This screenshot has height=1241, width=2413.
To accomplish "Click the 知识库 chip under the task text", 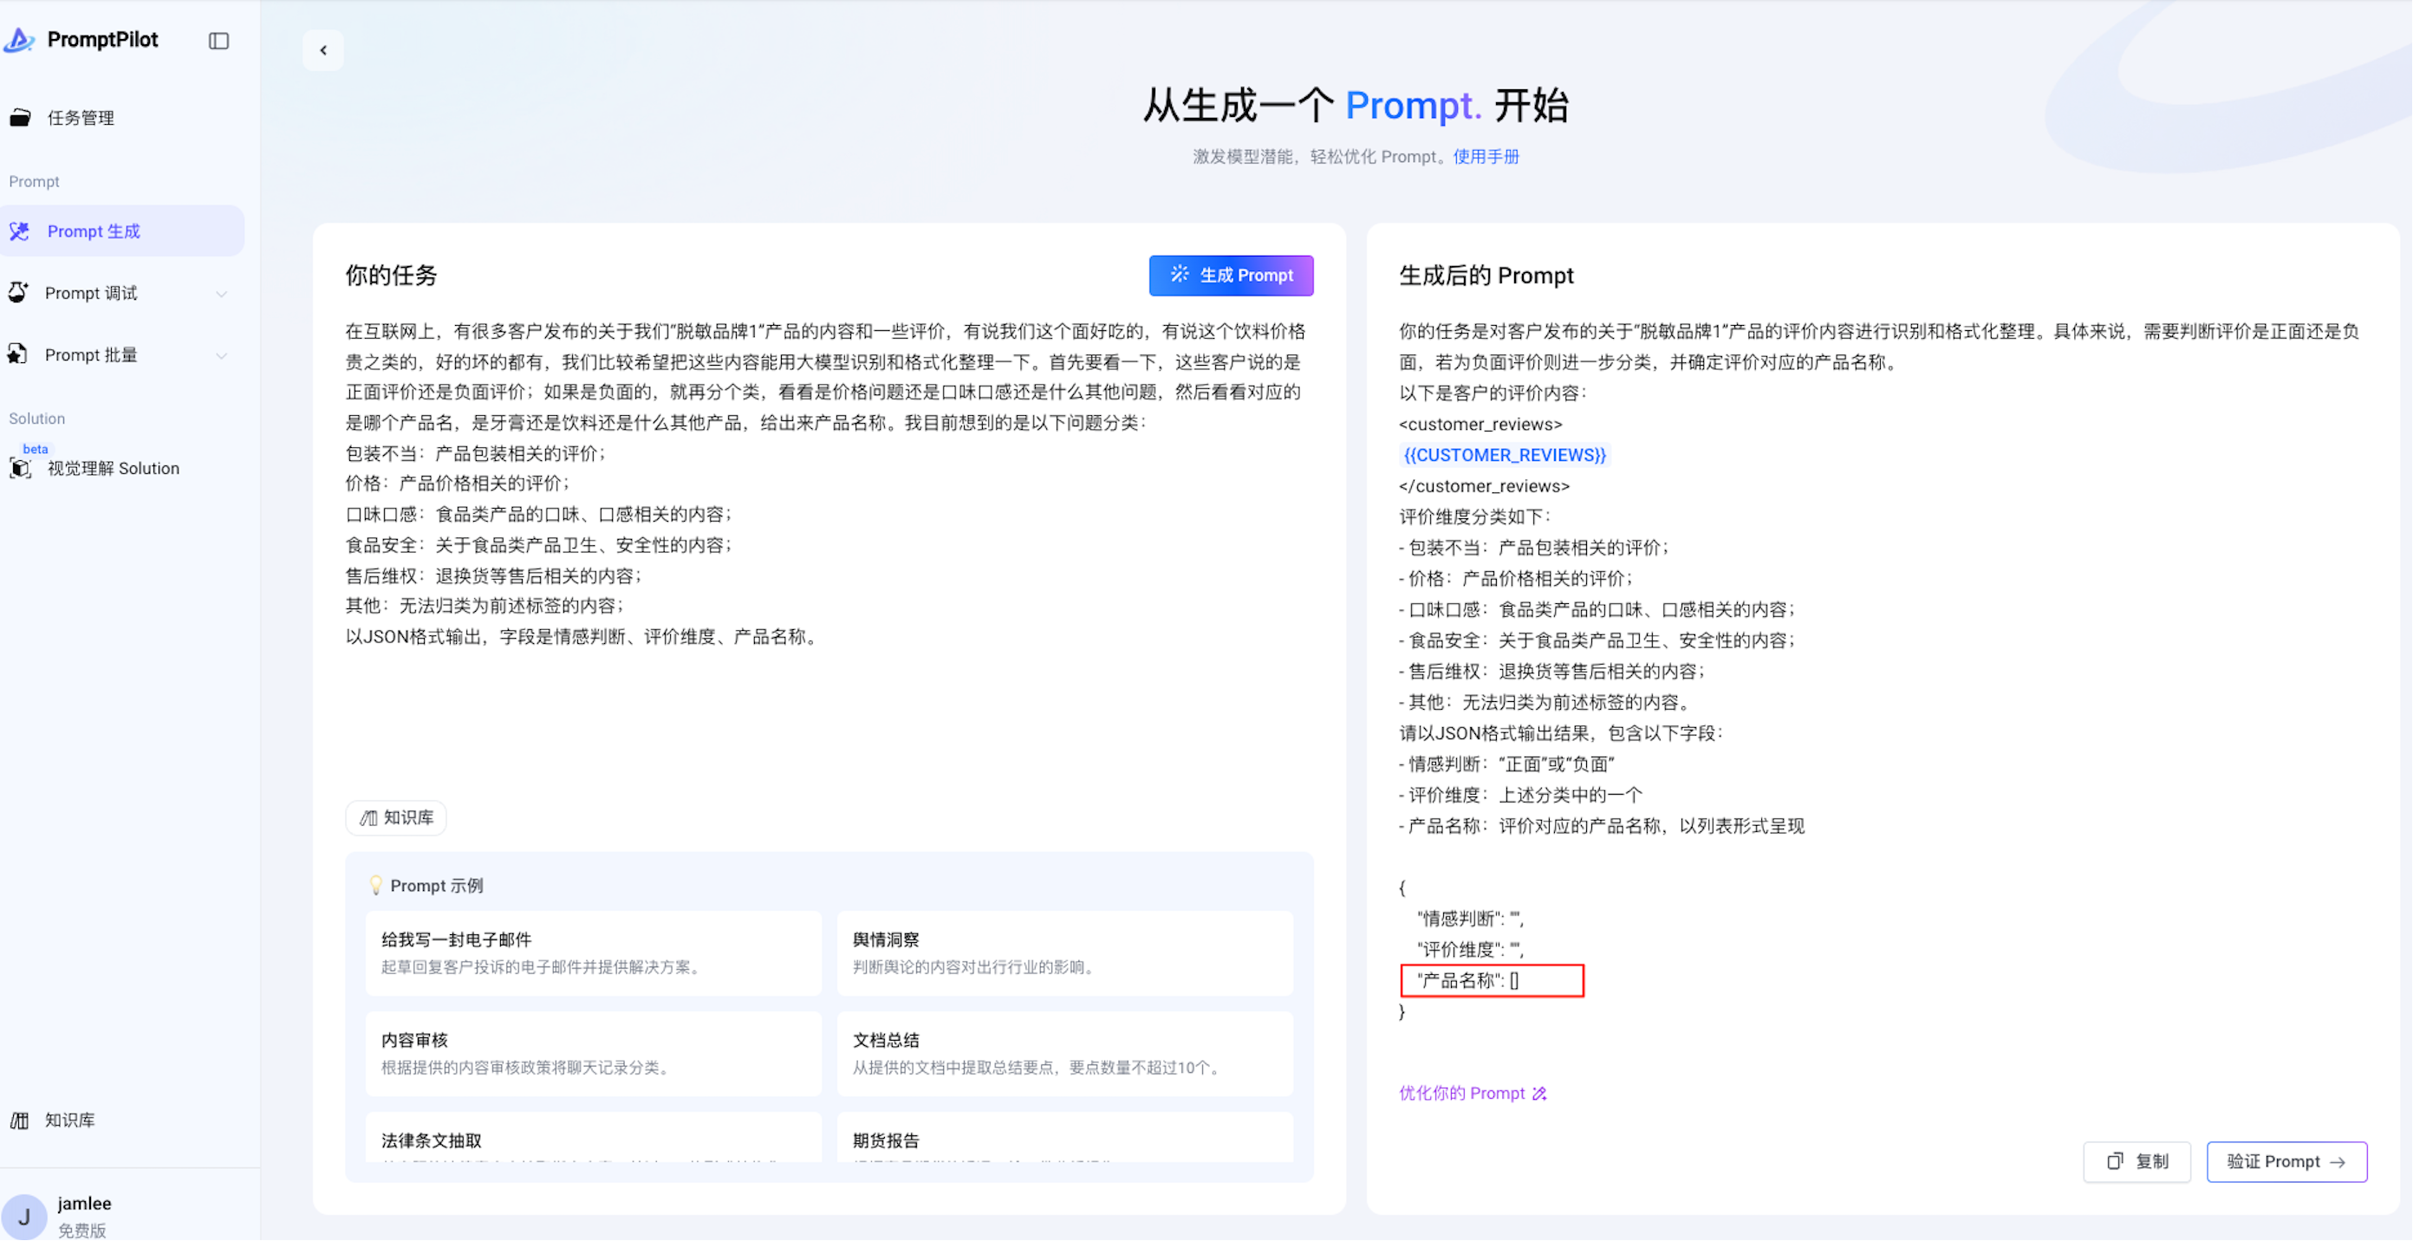I will [x=396, y=817].
